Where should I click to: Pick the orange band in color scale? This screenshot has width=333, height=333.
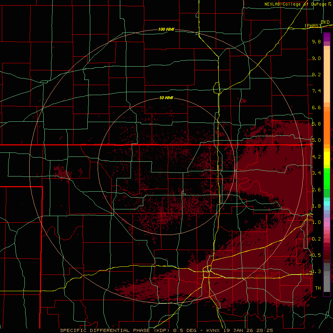pos(327,128)
